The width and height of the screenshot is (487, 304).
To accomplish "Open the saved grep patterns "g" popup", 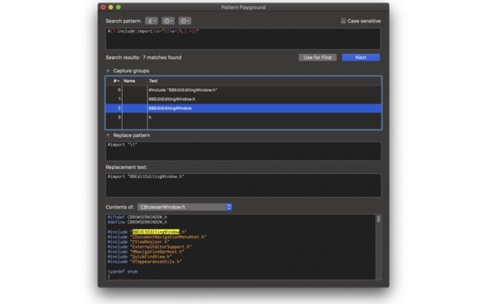I will (151, 21).
